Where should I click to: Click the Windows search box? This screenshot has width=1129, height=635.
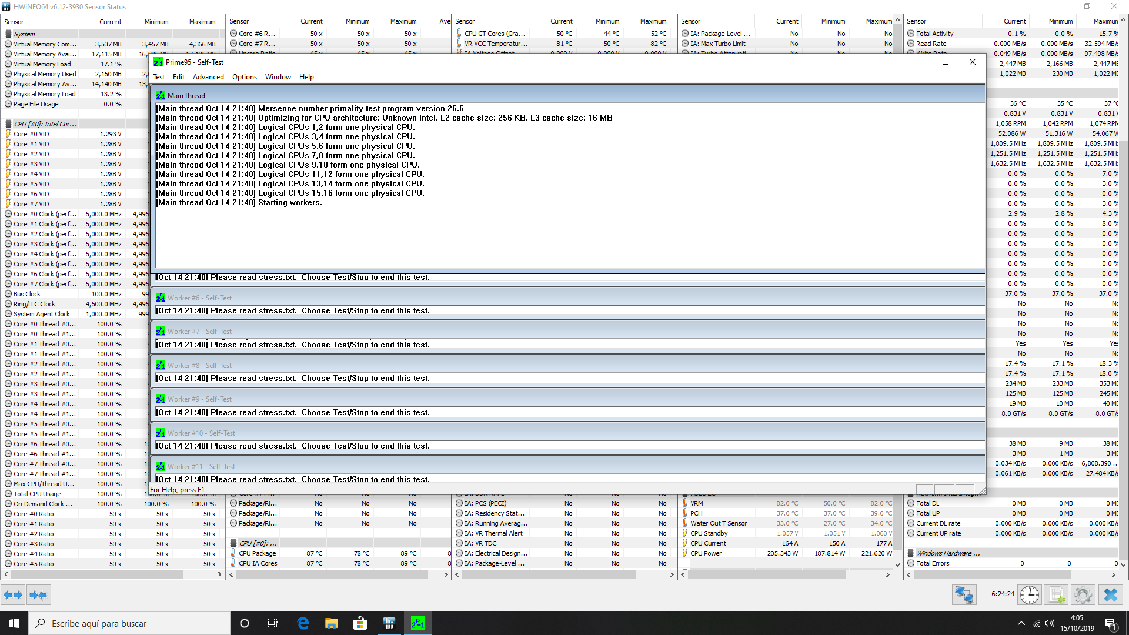pos(129,623)
